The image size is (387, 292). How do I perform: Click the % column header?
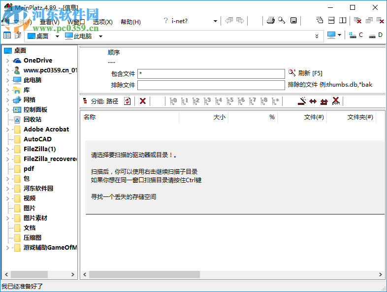253,117
